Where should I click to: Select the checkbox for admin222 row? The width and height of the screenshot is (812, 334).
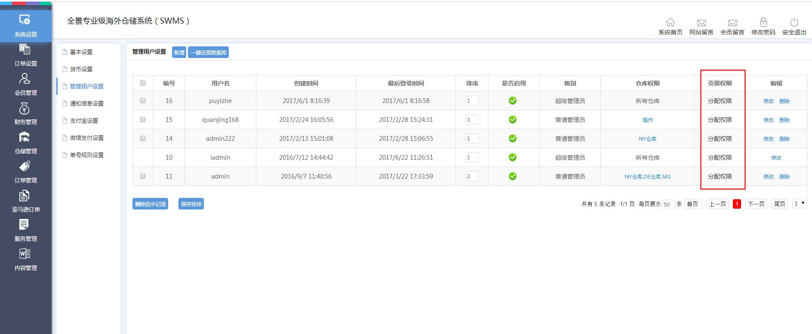coord(143,138)
